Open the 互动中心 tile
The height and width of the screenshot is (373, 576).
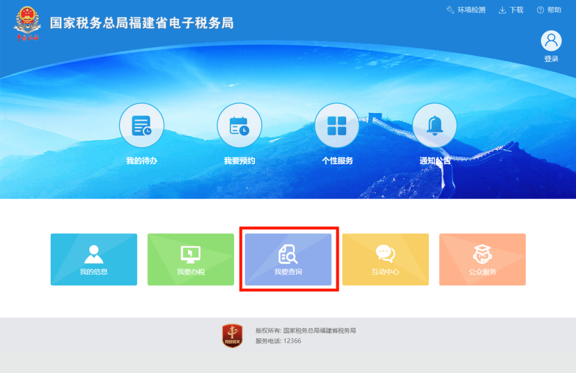pyautogui.click(x=386, y=259)
